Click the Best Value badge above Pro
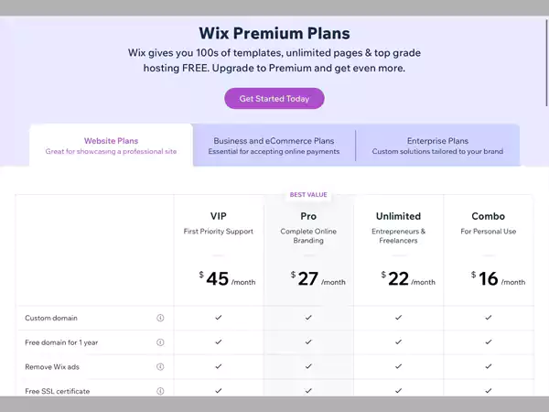Viewport: 549px width, 412px height. (x=308, y=195)
